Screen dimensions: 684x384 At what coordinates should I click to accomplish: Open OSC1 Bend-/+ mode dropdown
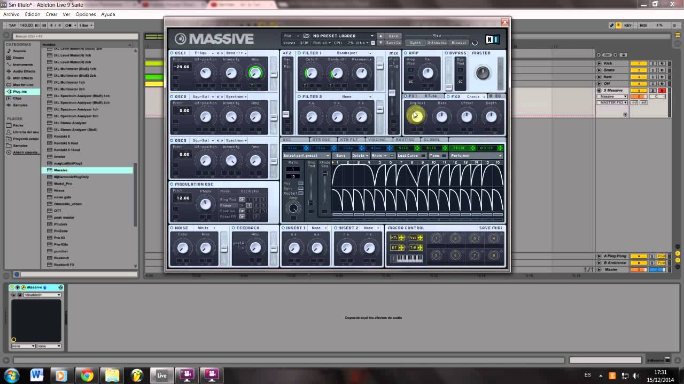pos(236,53)
